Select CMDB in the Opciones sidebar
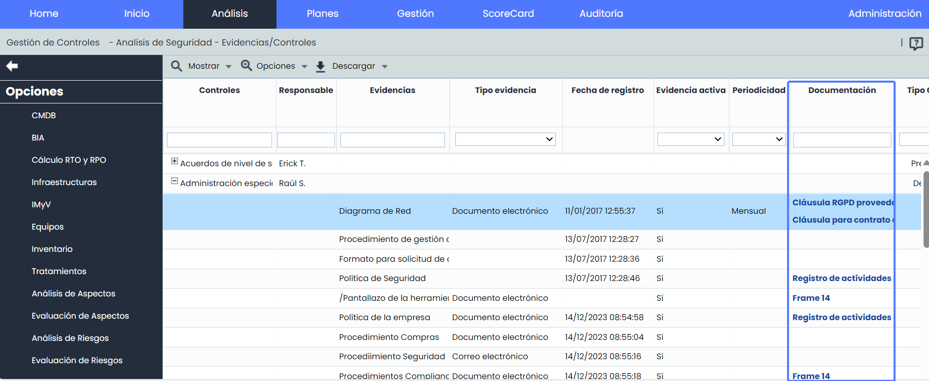929x381 pixels. [x=44, y=115]
